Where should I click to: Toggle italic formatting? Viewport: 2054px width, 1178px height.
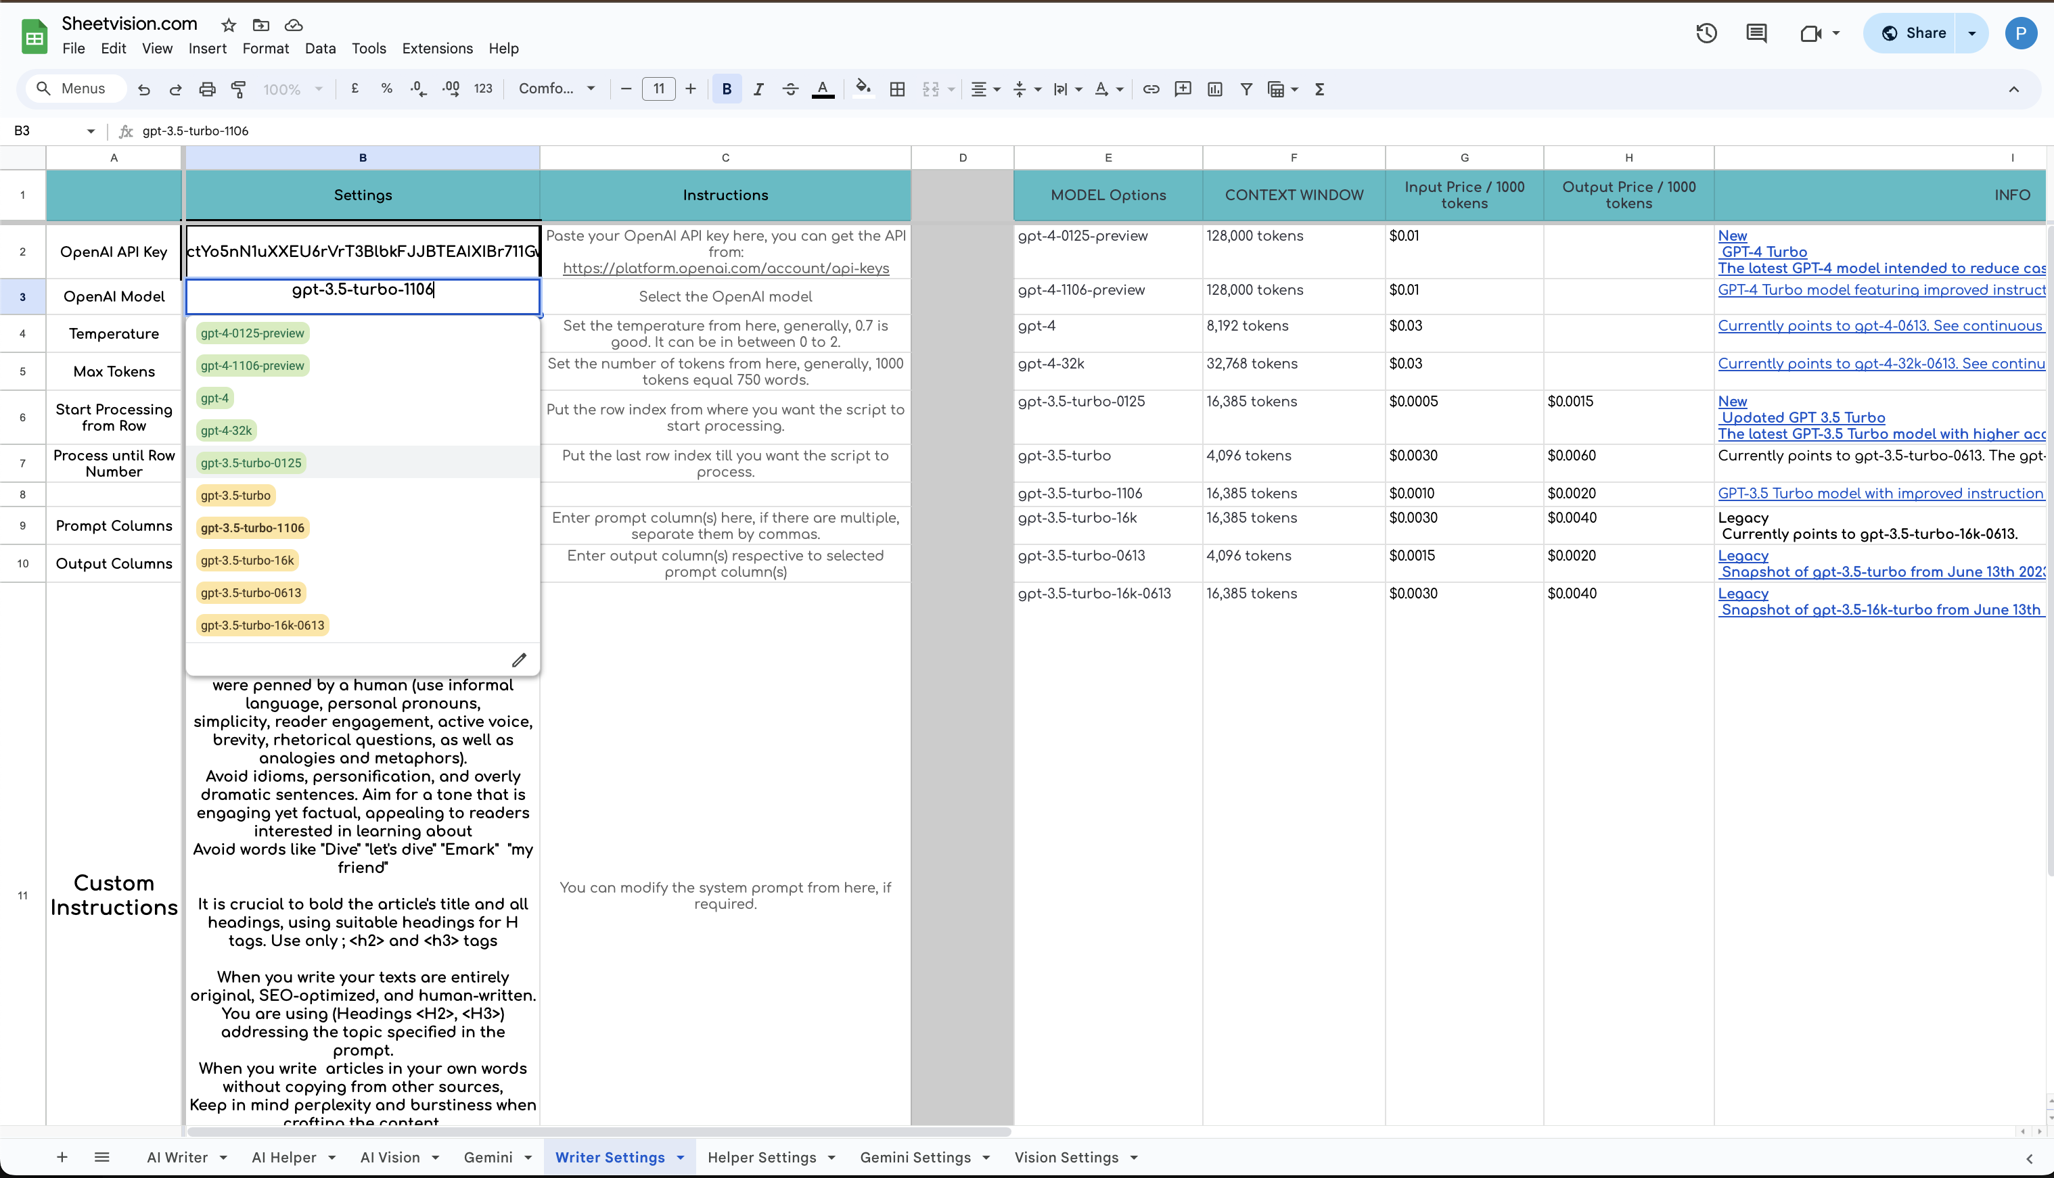pyautogui.click(x=758, y=89)
